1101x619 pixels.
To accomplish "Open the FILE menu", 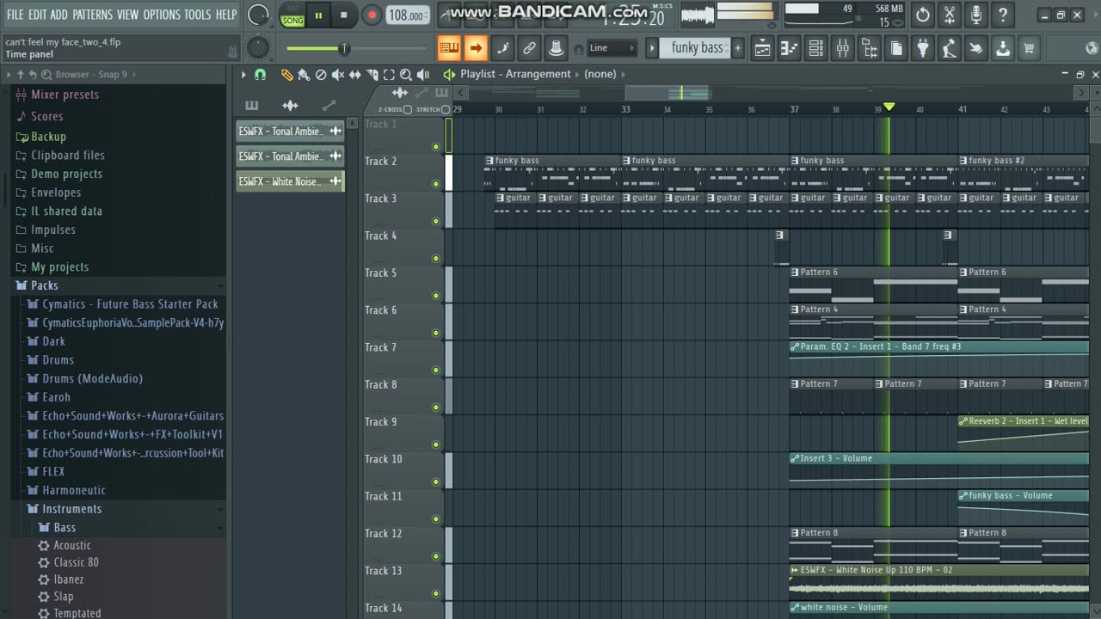I will click(x=15, y=15).
